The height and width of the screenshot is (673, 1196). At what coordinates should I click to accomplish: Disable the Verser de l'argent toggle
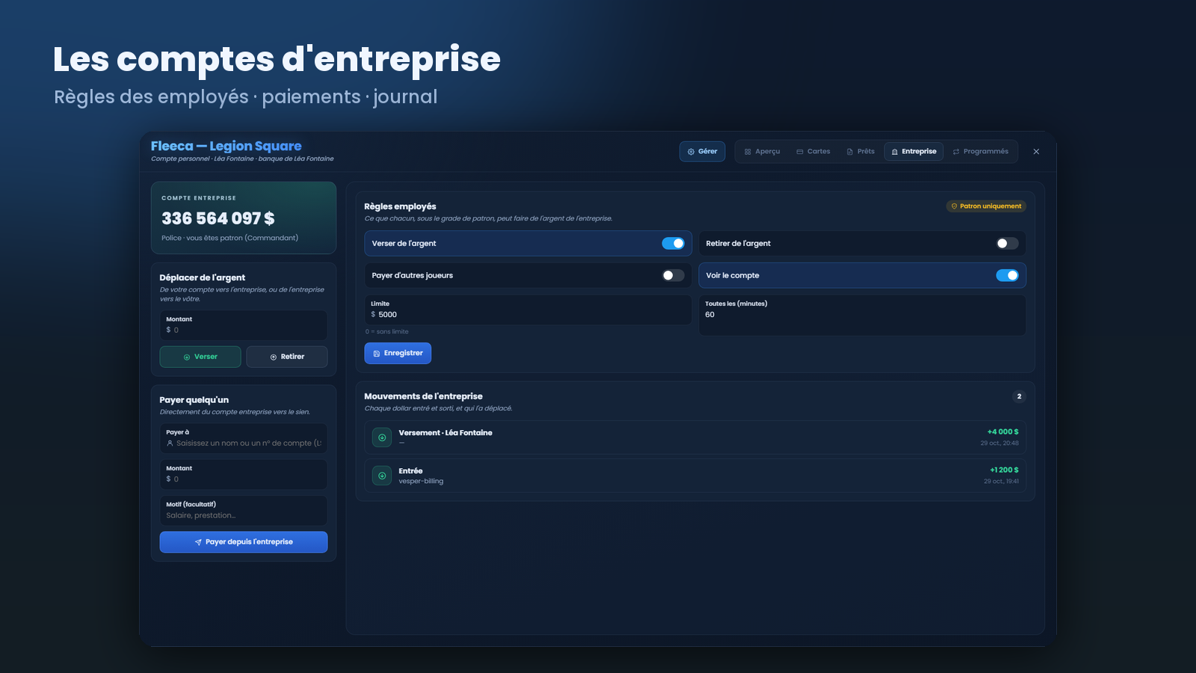(x=673, y=243)
